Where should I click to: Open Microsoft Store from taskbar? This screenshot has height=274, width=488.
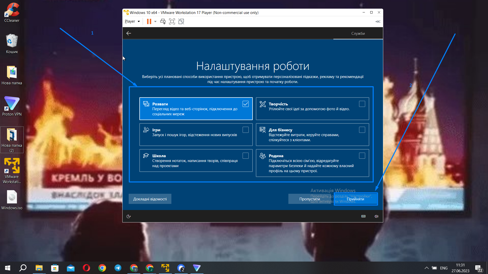(55, 268)
